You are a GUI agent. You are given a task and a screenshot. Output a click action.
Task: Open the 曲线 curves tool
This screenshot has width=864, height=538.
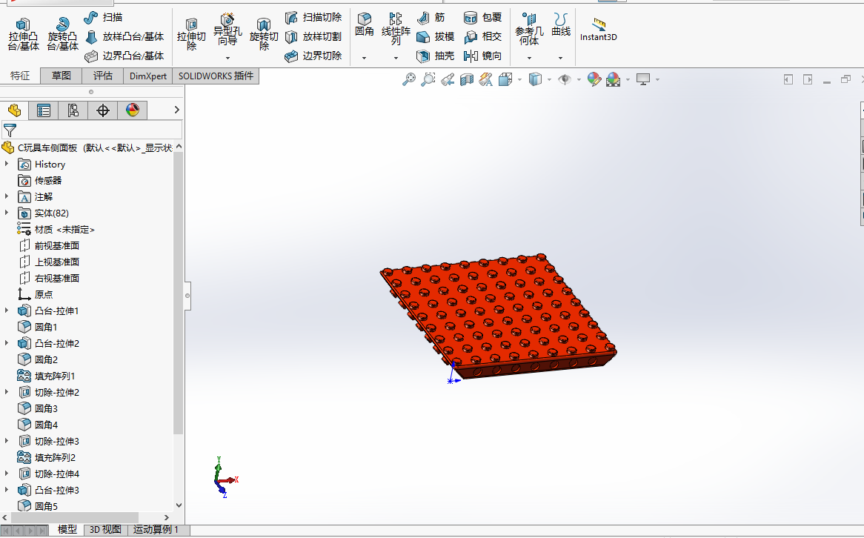pos(561,24)
